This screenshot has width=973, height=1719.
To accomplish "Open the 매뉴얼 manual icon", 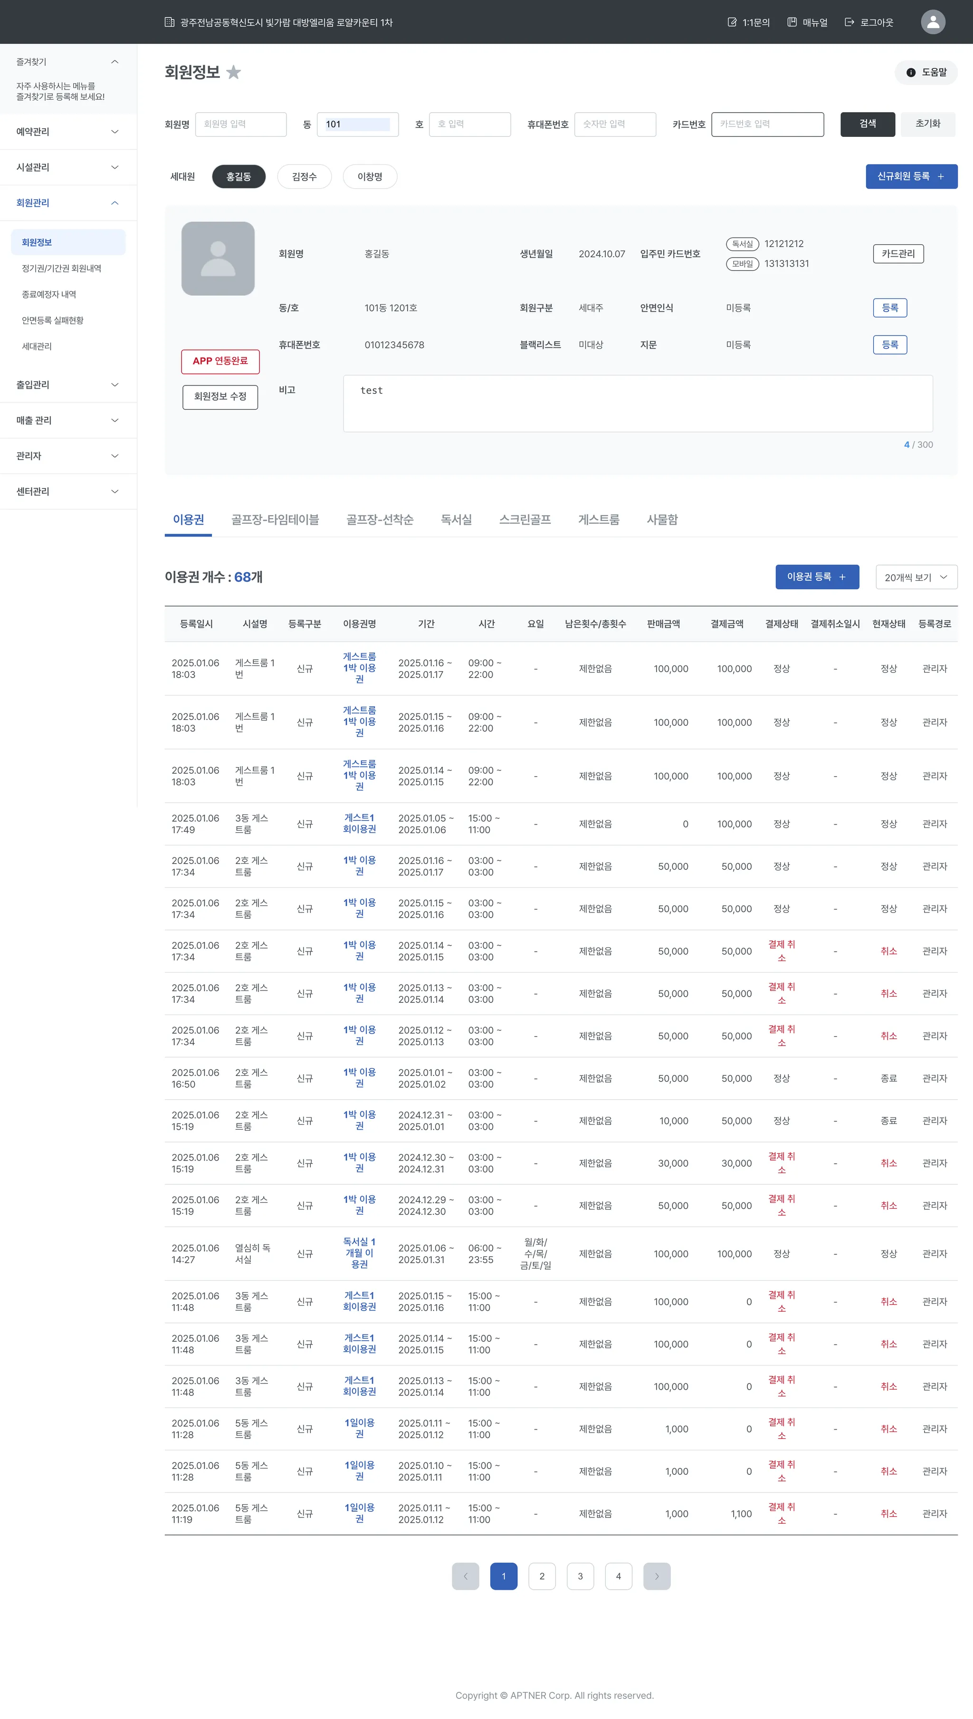I will 792,22.
